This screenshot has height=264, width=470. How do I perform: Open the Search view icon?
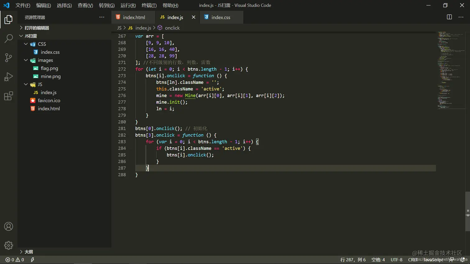pyautogui.click(x=8, y=38)
